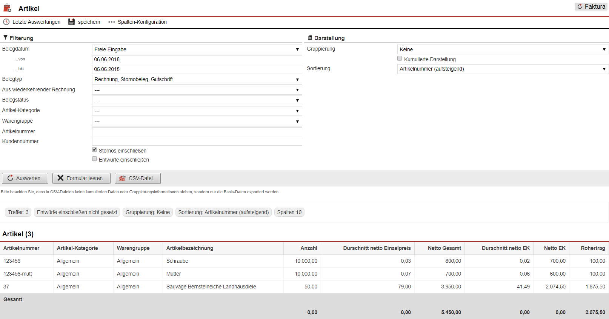Click the Faktura button
The width and height of the screenshot is (609, 319).
coord(591,6)
